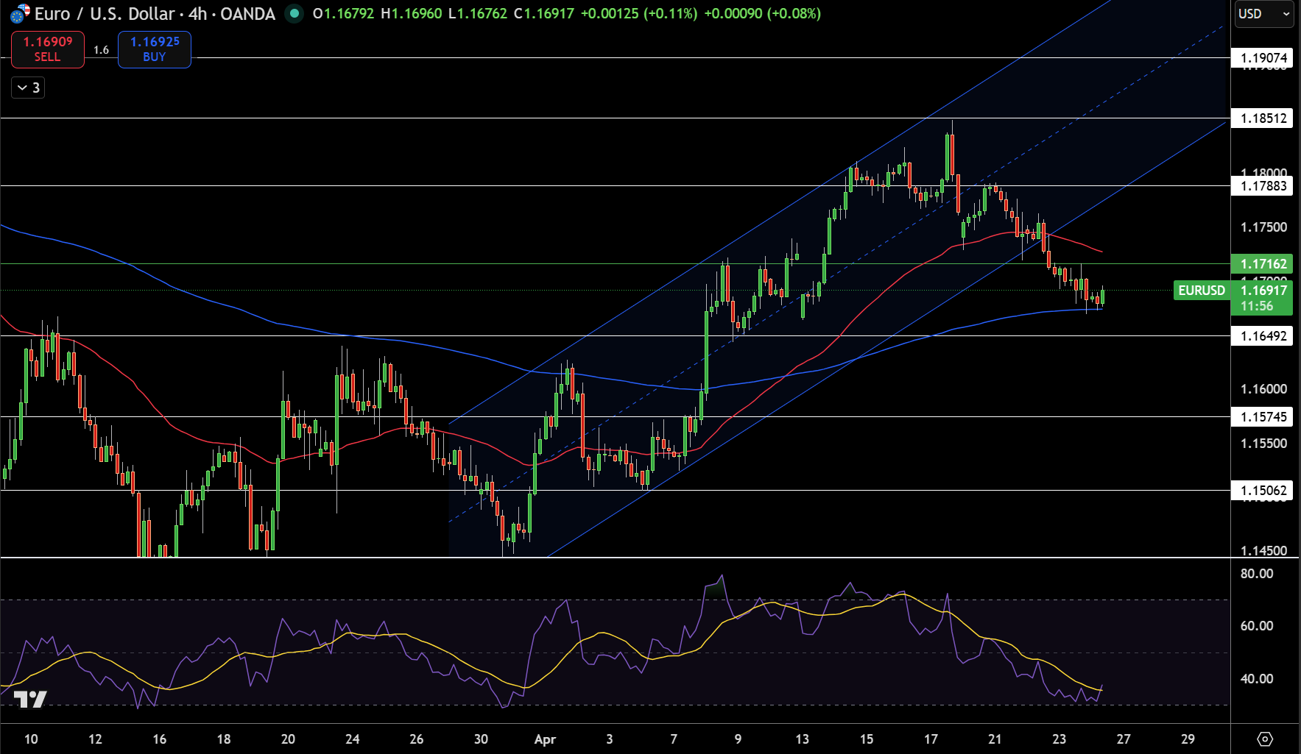
Task: Click the 1.17500 price scale value
Action: click(x=1263, y=227)
